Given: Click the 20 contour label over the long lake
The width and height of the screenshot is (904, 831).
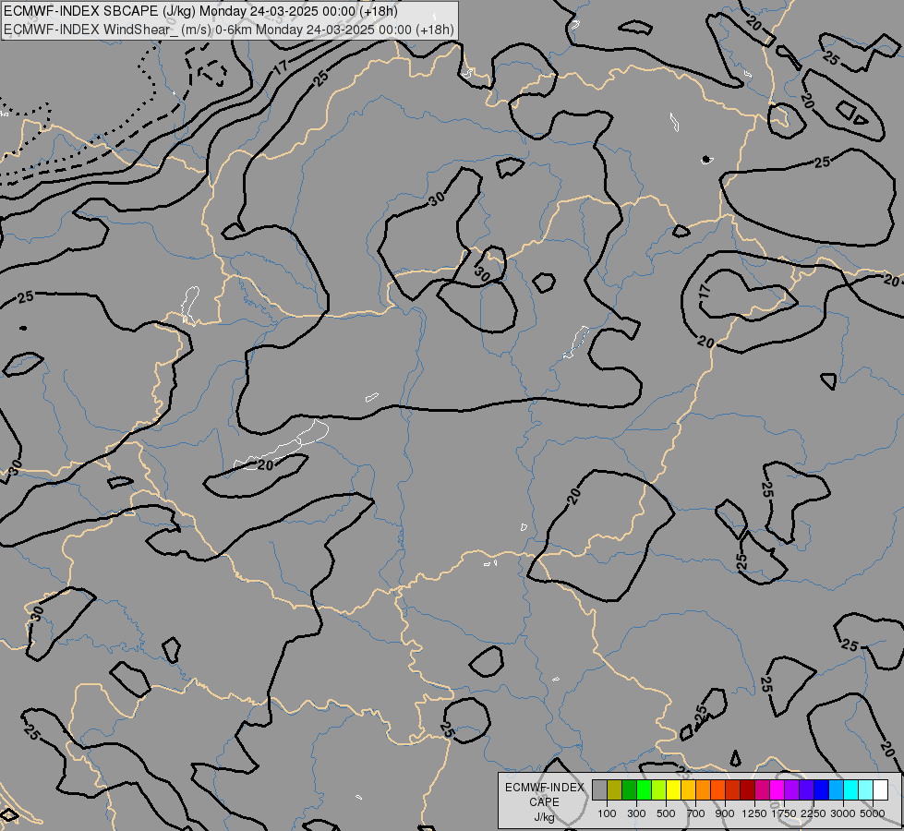Looking at the screenshot, I should 265,464.
